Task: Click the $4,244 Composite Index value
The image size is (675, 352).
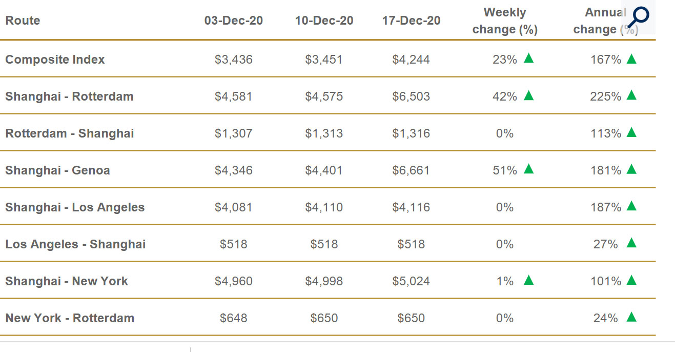Action: (411, 60)
